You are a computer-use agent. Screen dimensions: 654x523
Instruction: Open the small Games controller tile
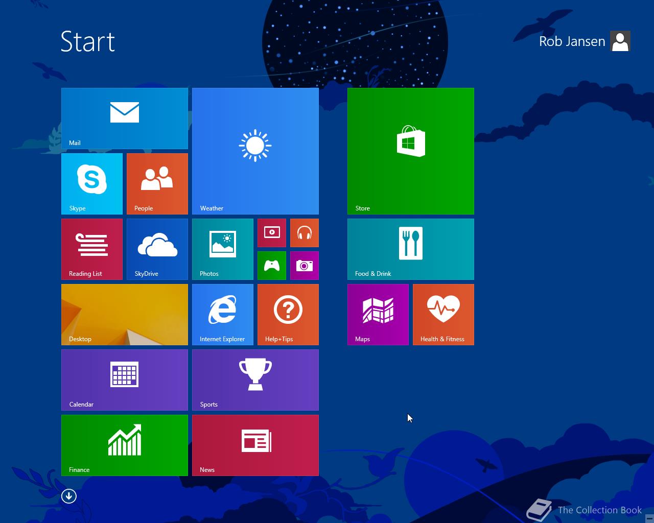coord(272,266)
